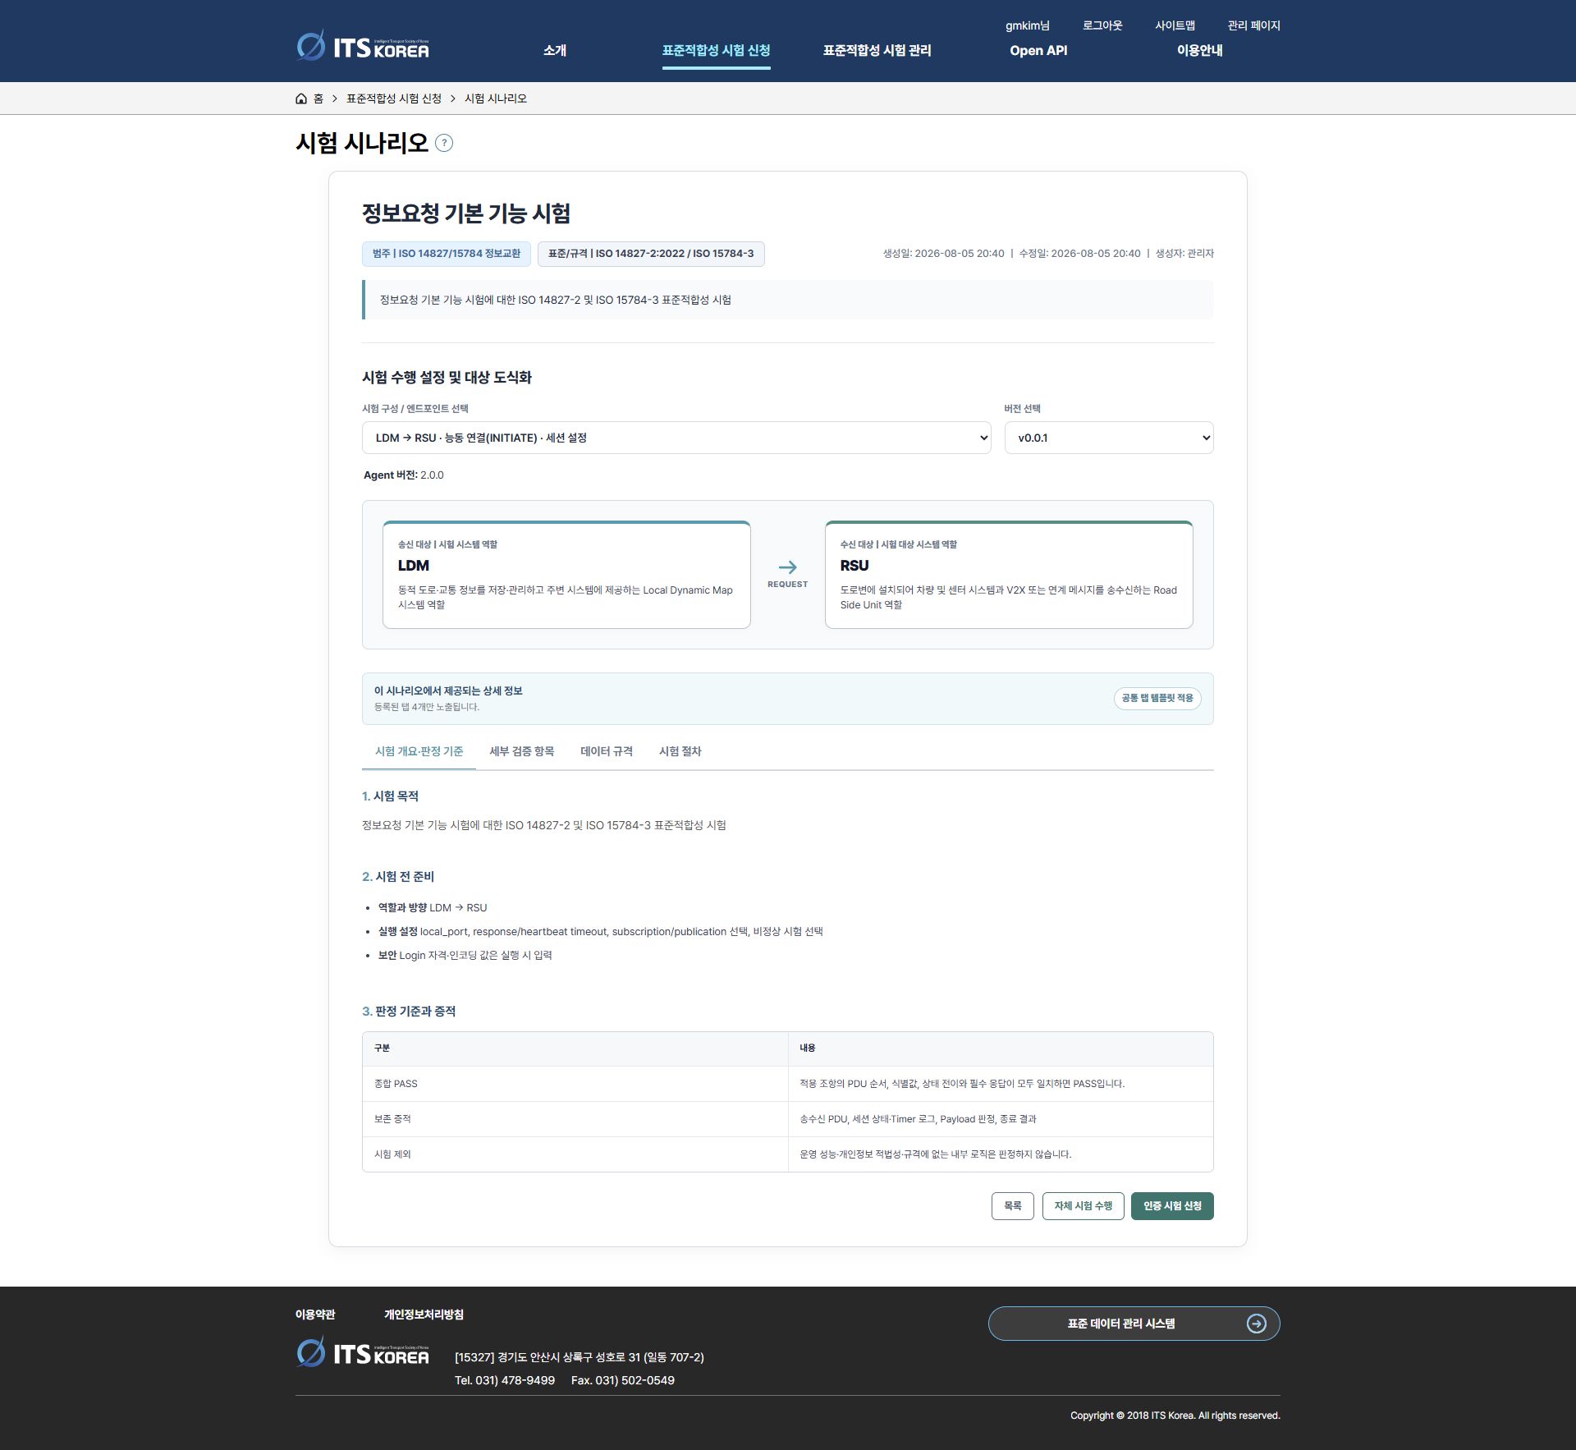Switch to the 데이터 규격 tab

(x=606, y=751)
